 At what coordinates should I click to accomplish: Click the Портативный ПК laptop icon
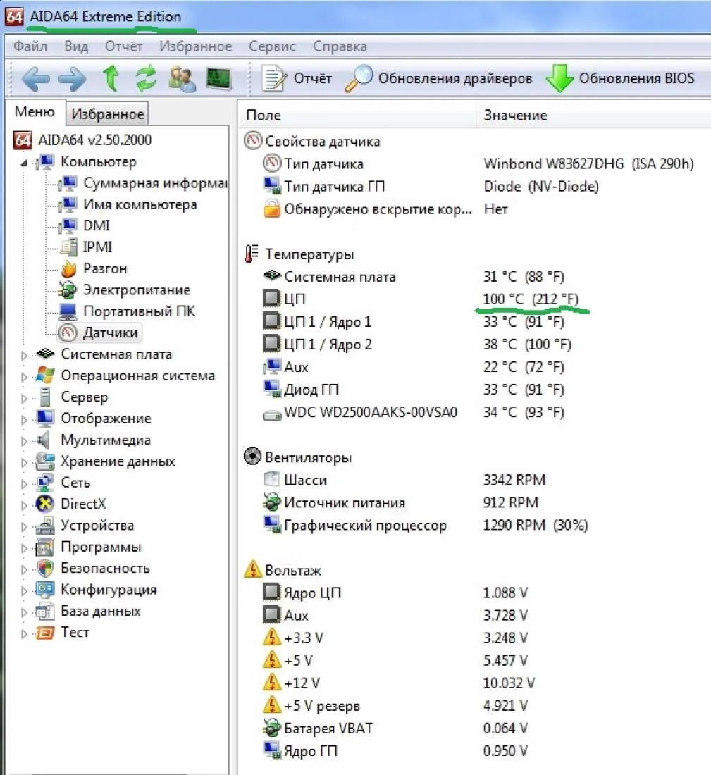click(x=68, y=311)
